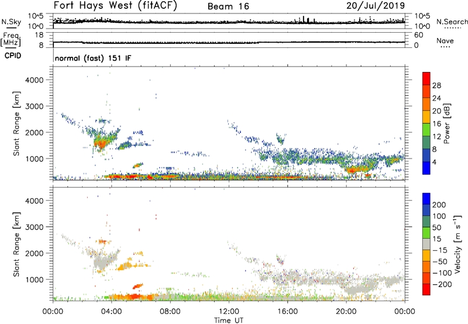This screenshot has height=324, width=468.
Task: Click the dotted line sample under N.Search
Action: point(452,28)
